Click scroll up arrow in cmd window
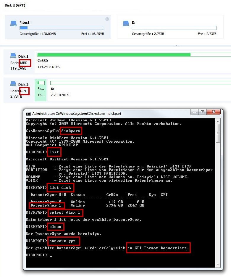This screenshot has width=231, height=277. click(218, 121)
